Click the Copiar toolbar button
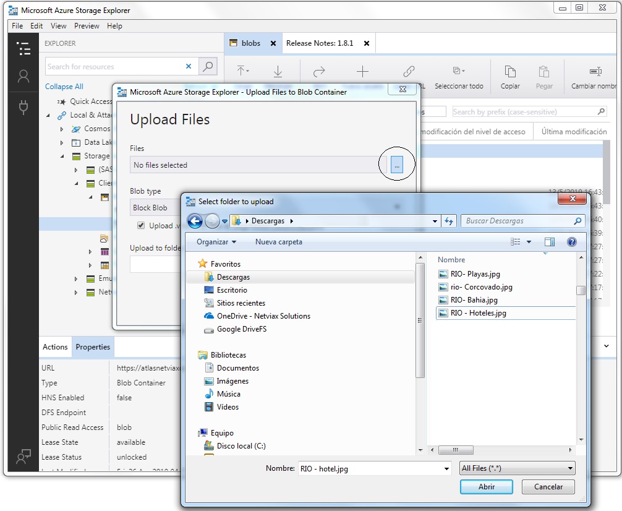622x511 pixels. coord(510,77)
